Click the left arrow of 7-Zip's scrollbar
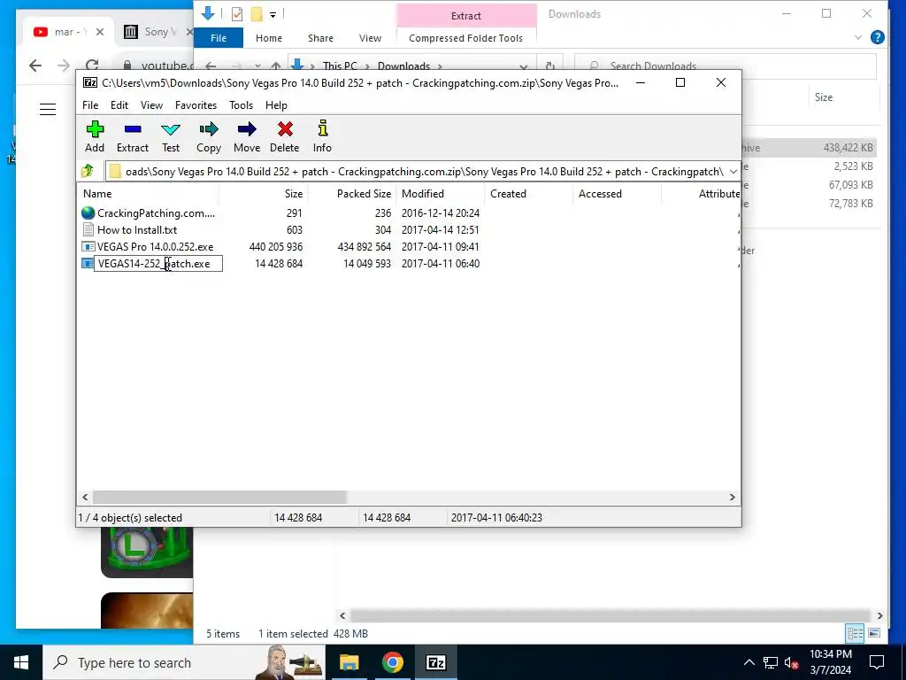906x680 pixels. (x=86, y=498)
